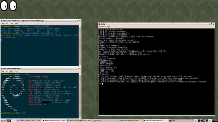Screen dimensions: 218x122
Task: Click the fastfetch terminal title bar icon
Action: pos(2,69)
